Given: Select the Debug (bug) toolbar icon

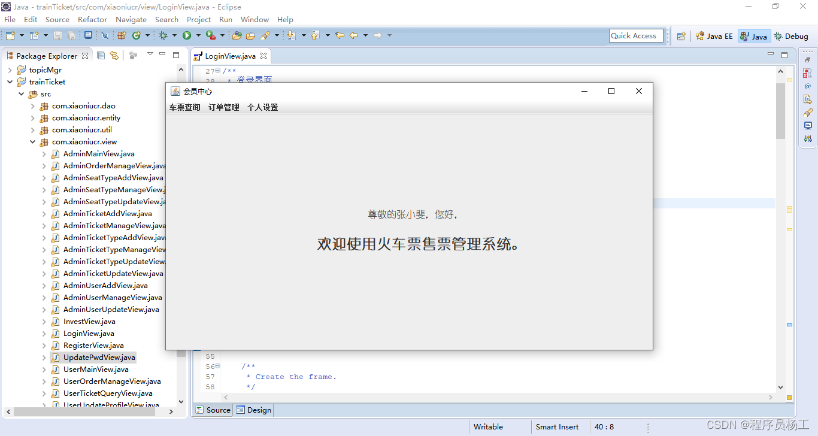Looking at the screenshot, I should (x=163, y=35).
